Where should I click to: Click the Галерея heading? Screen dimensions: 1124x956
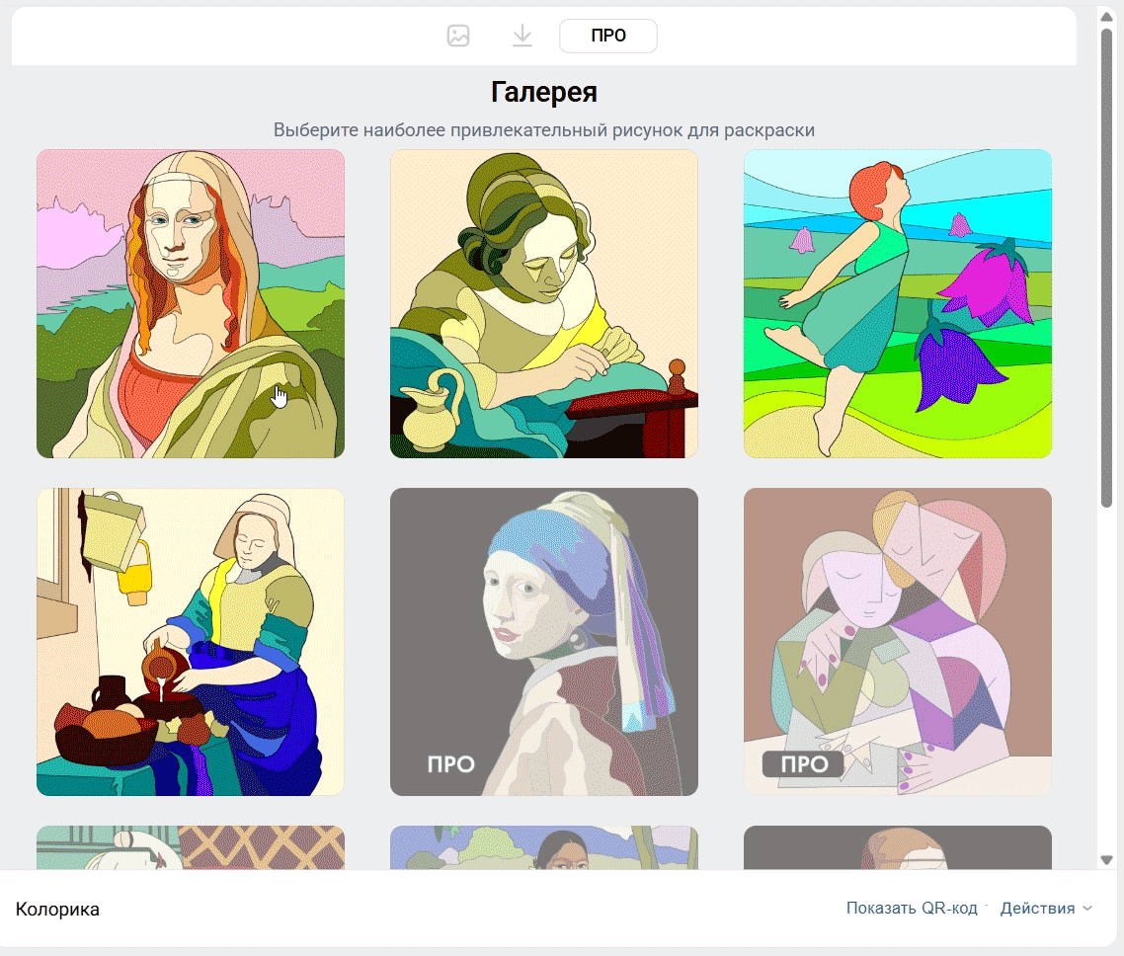[x=544, y=92]
